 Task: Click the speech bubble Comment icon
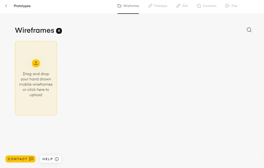tap(199, 6)
